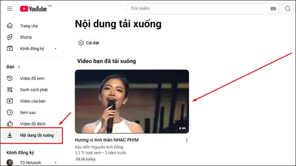
Task: Click the Kênh đăng ký section heading
Action: pyautogui.click(x=20, y=152)
